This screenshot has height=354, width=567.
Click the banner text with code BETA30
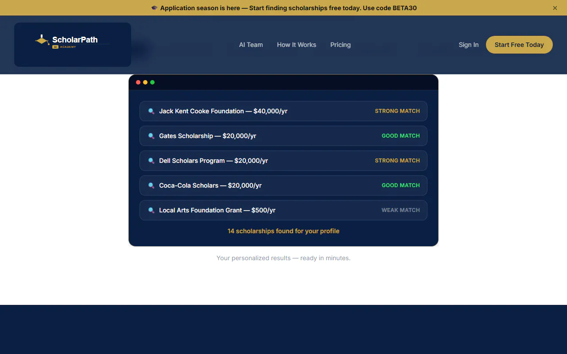(x=288, y=8)
